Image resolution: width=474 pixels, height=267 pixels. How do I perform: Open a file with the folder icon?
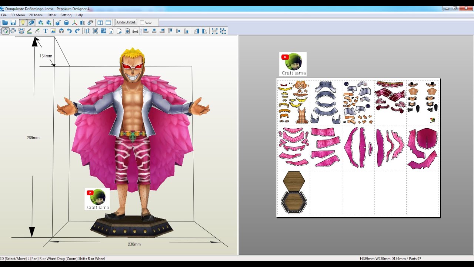(x=5, y=22)
